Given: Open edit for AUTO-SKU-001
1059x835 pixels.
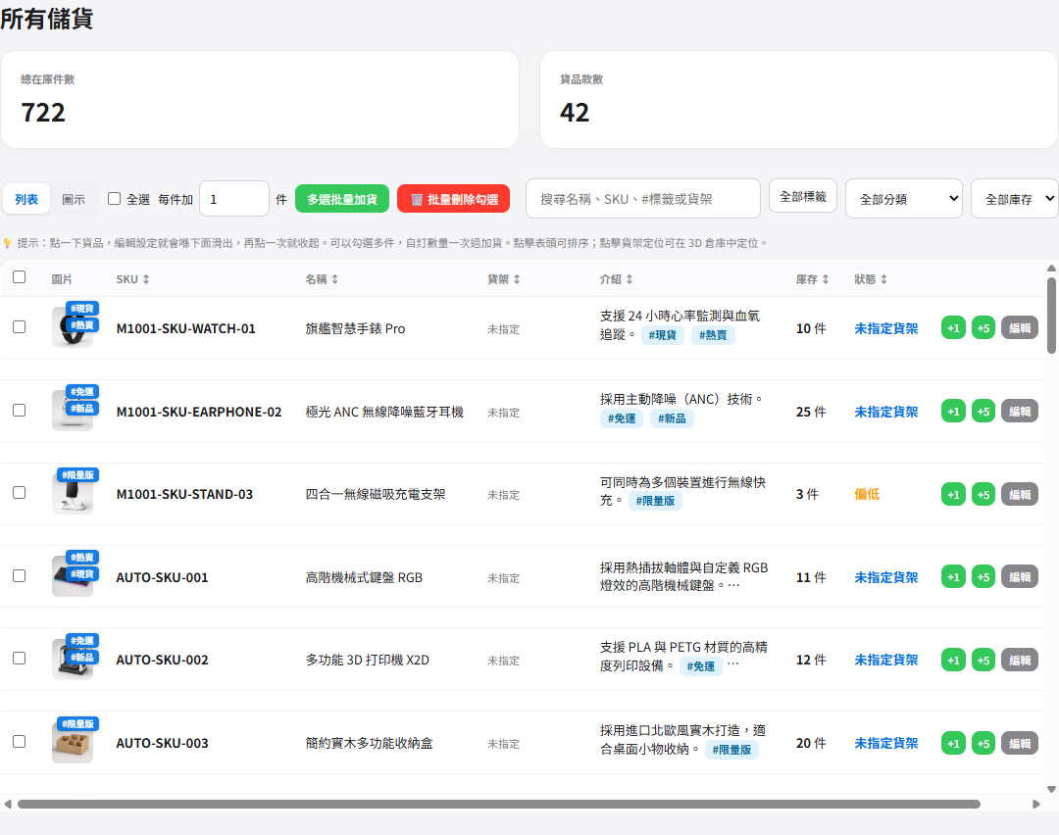Looking at the screenshot, I should pos(1019,577).
